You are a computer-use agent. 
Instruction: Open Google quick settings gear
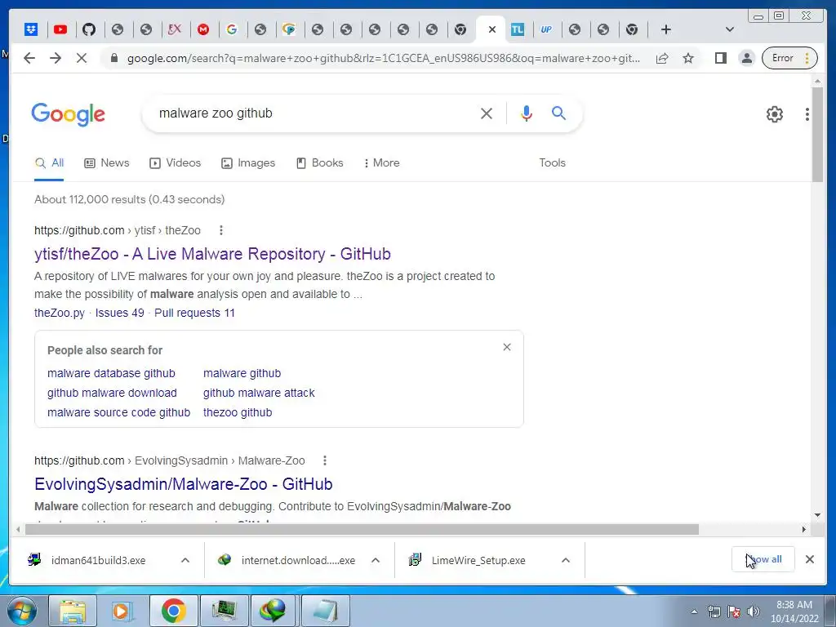[774, 114]
